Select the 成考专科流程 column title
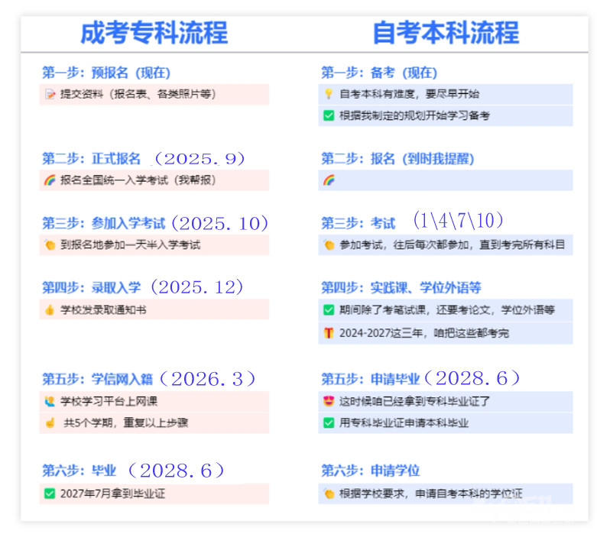The image size is (597, 534). click(154, 33)
